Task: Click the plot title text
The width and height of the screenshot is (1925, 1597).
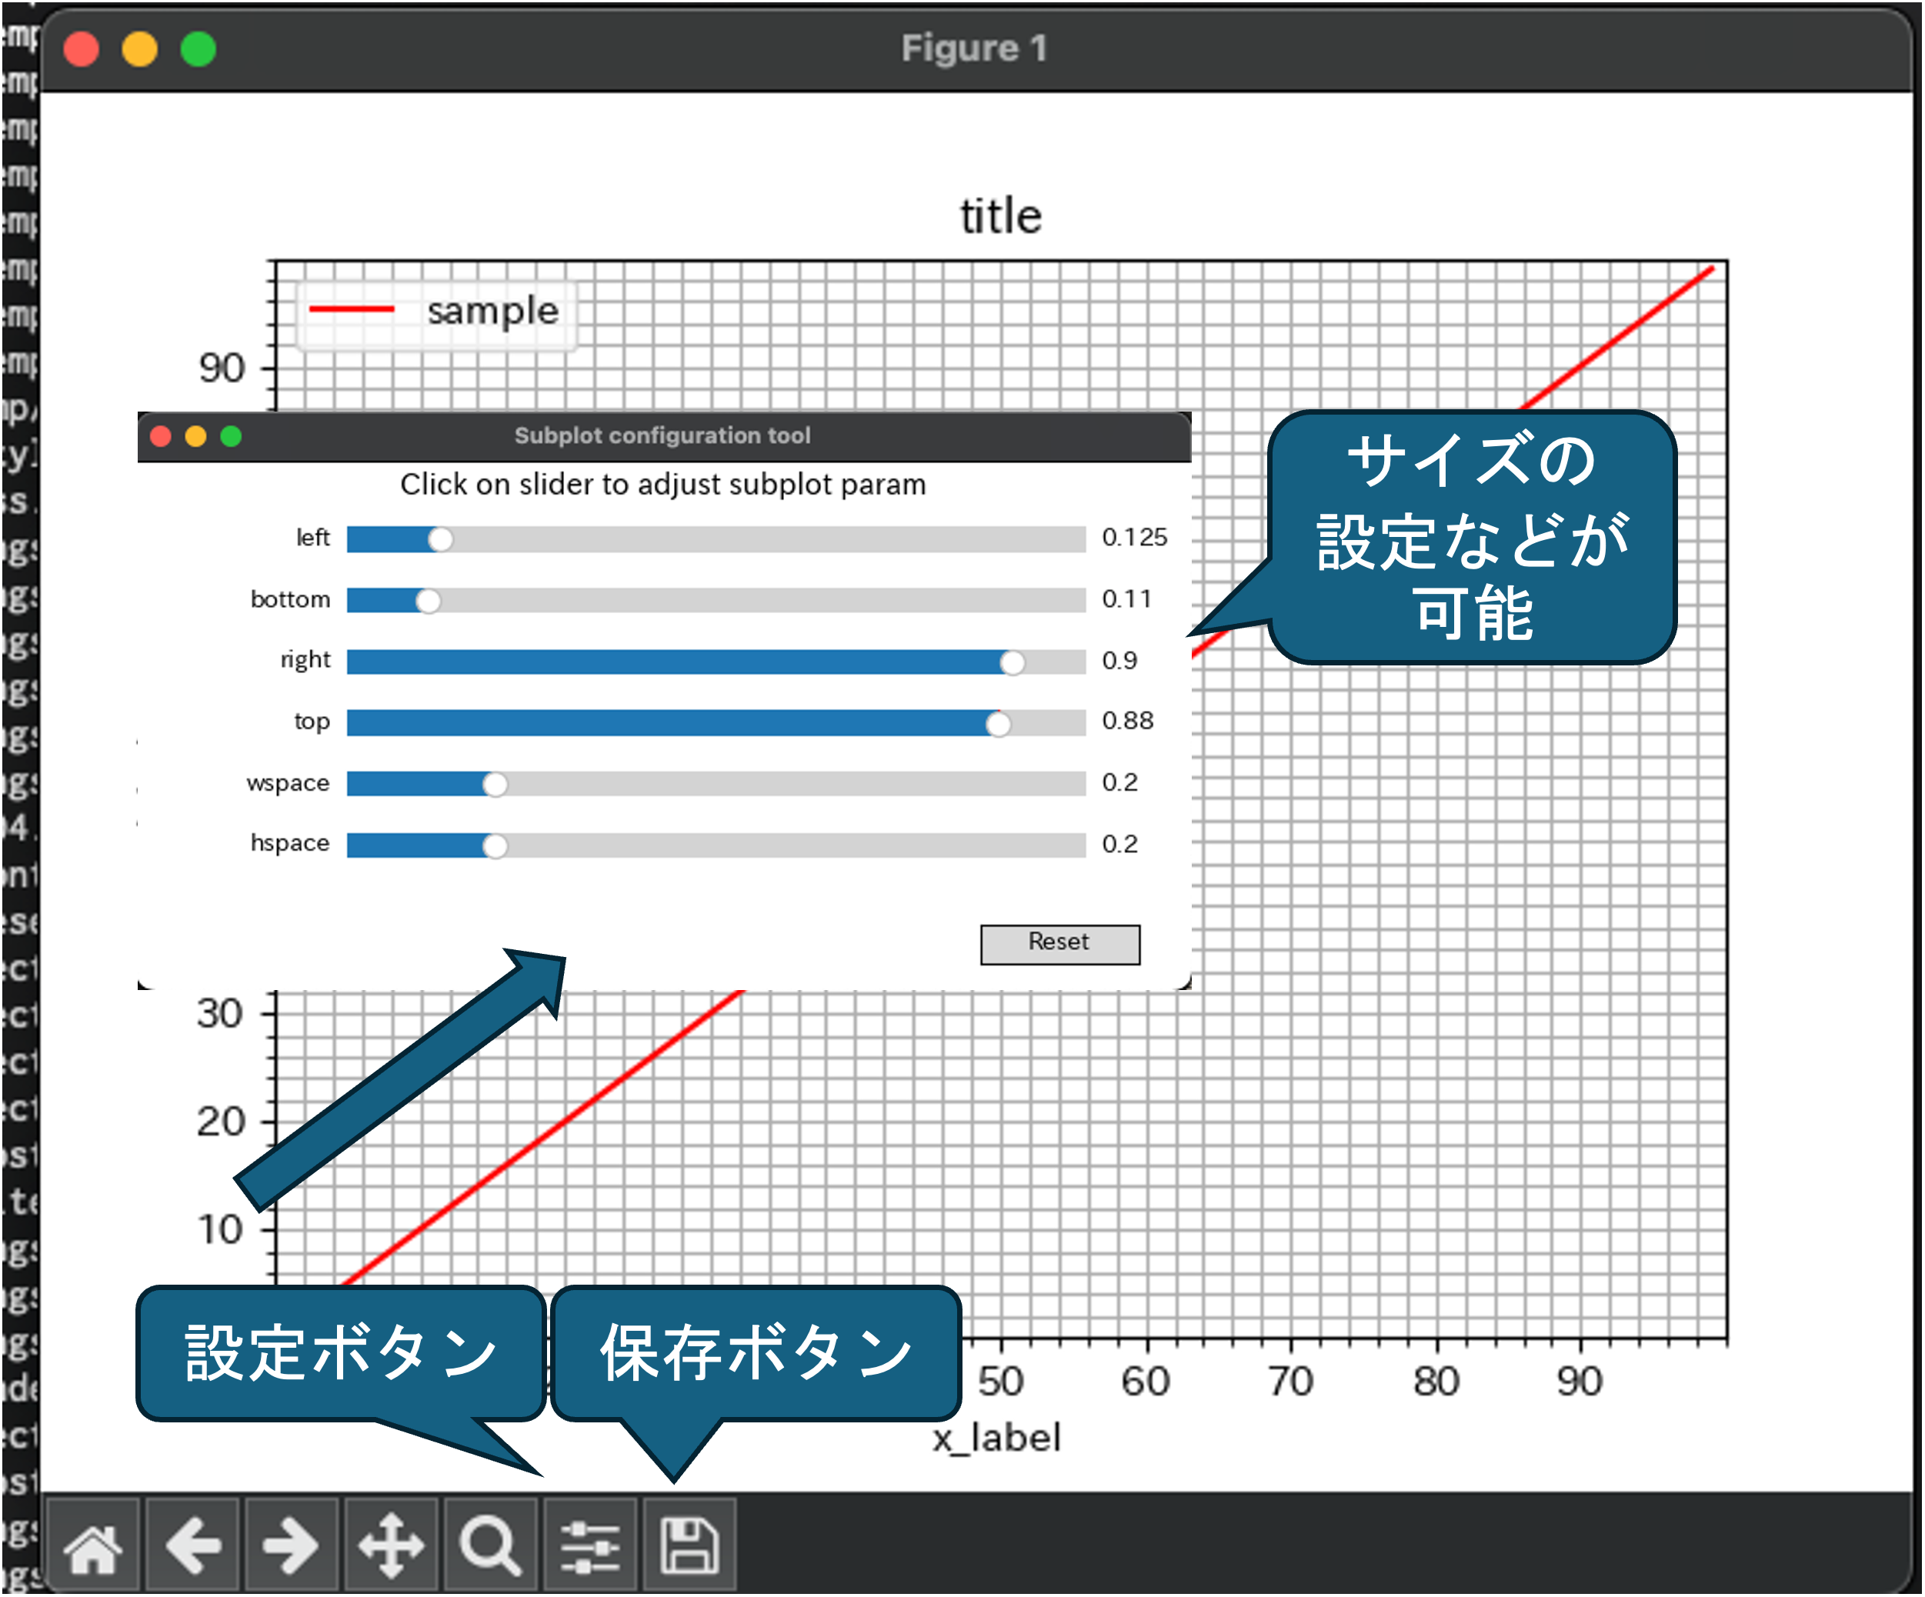Action: click(x=999, y=212)
